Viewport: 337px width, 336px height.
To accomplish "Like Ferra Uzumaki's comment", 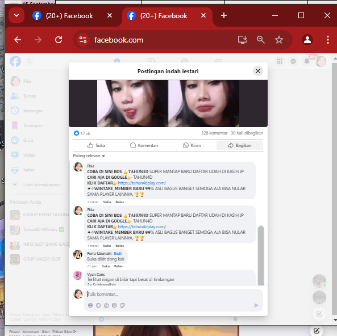I will (x=106, y=266).
